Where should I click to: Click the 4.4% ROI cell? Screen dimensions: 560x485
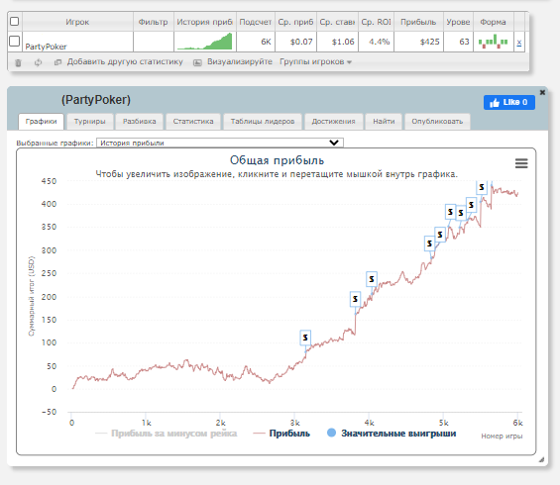pyautogui.click(x=376, y=42)
